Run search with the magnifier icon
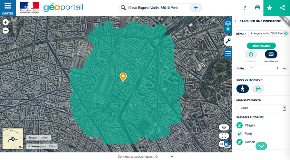 (123, 8)
